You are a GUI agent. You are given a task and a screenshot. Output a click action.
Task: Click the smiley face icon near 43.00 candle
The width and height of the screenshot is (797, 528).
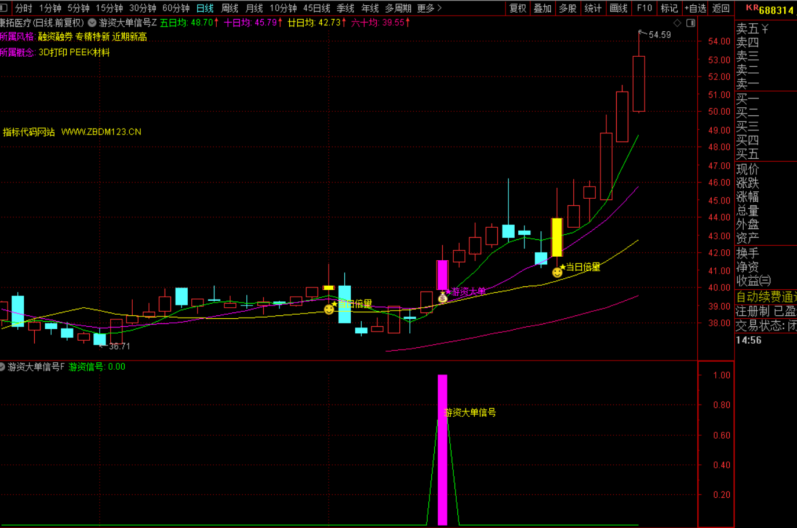[x=557, y=272]
